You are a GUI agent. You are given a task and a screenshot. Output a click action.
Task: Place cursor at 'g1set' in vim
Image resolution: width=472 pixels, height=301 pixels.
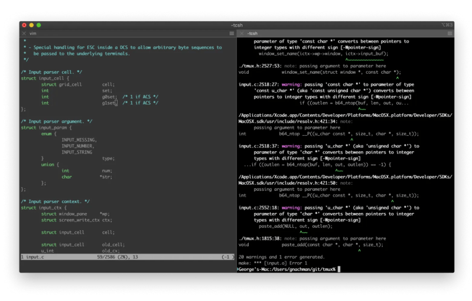[108, 103]
